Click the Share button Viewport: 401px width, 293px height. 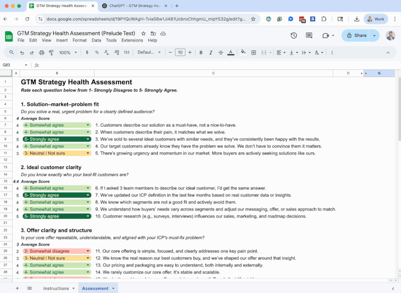tap(356, 35)
